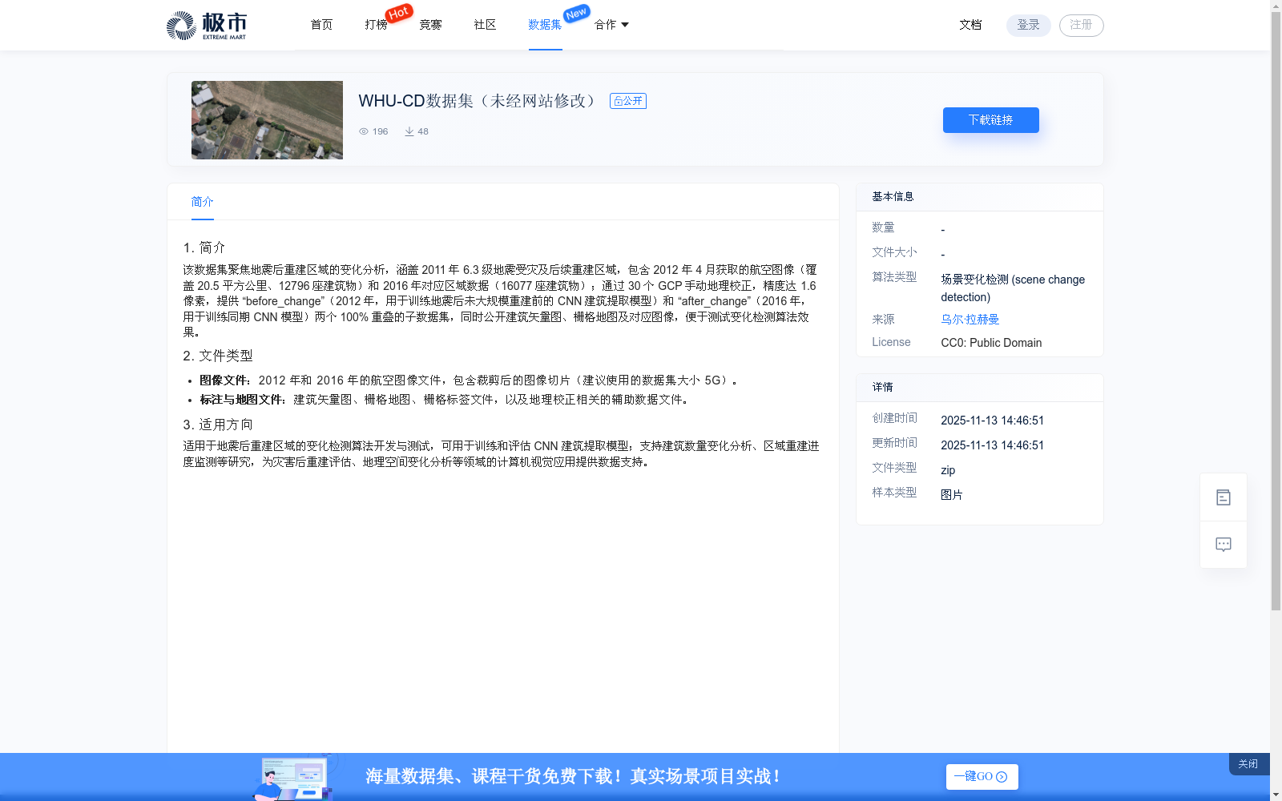Click the '3. 适用方向' heading
Viewport: 1282px width, 801px height.
pos(218,425)
